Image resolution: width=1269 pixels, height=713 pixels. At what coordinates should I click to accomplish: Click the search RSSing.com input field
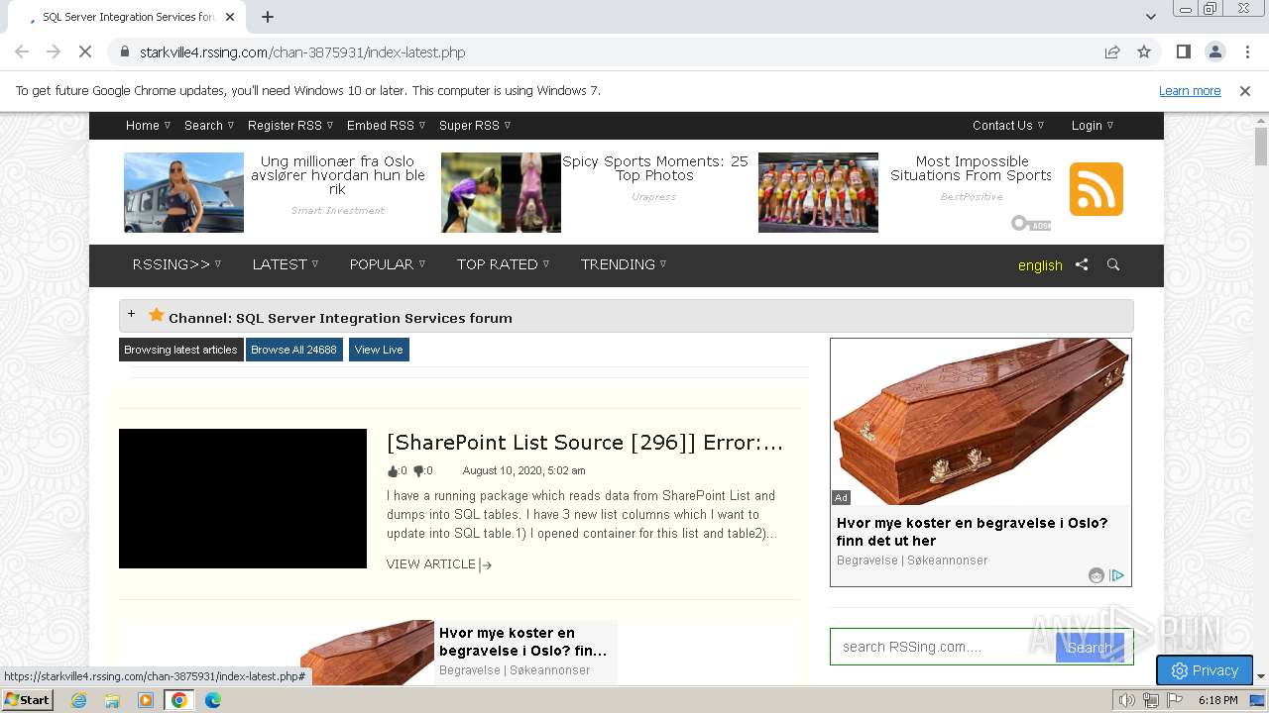click(943, 647)
